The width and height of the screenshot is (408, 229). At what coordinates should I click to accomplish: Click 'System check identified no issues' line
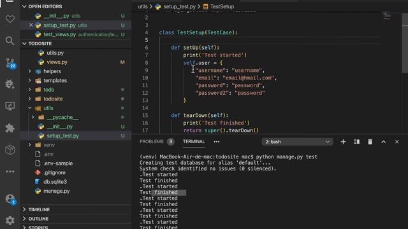(x=208, y=169)
